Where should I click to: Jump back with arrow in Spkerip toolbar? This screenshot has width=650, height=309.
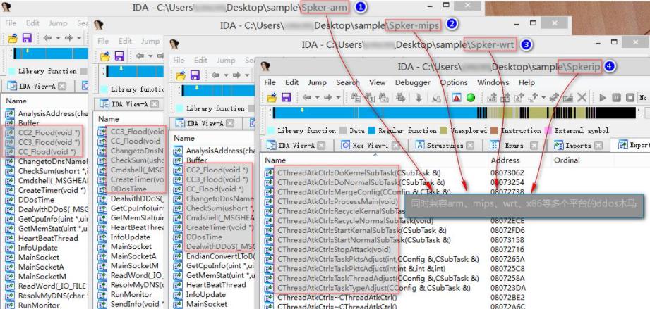click(307, 98)
